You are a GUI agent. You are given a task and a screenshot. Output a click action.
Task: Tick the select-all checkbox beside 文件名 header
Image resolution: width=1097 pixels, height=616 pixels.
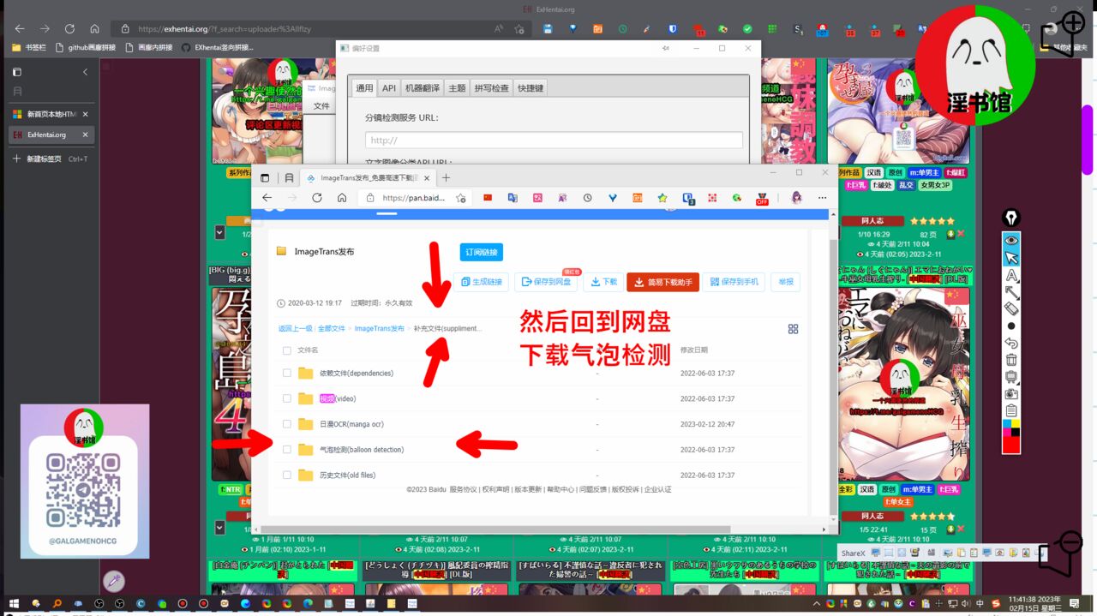[286, 350]
